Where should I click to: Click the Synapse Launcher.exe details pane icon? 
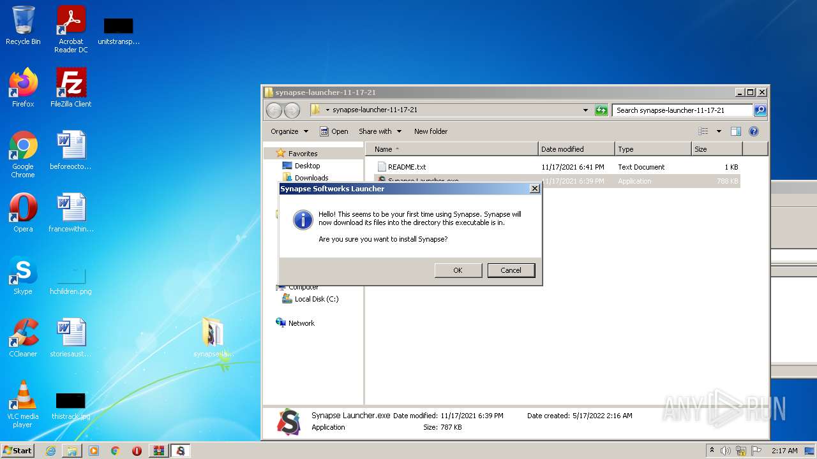point(289,421)
